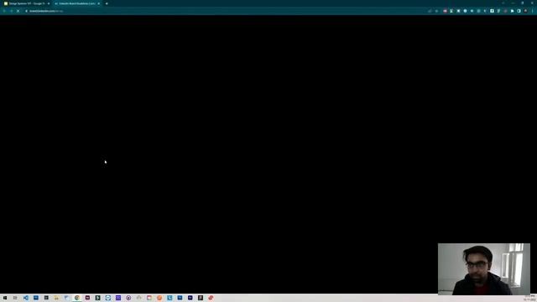Select the webcam overlay thumbnail
This screenshot has width=537, height=302.
point(484,268)
